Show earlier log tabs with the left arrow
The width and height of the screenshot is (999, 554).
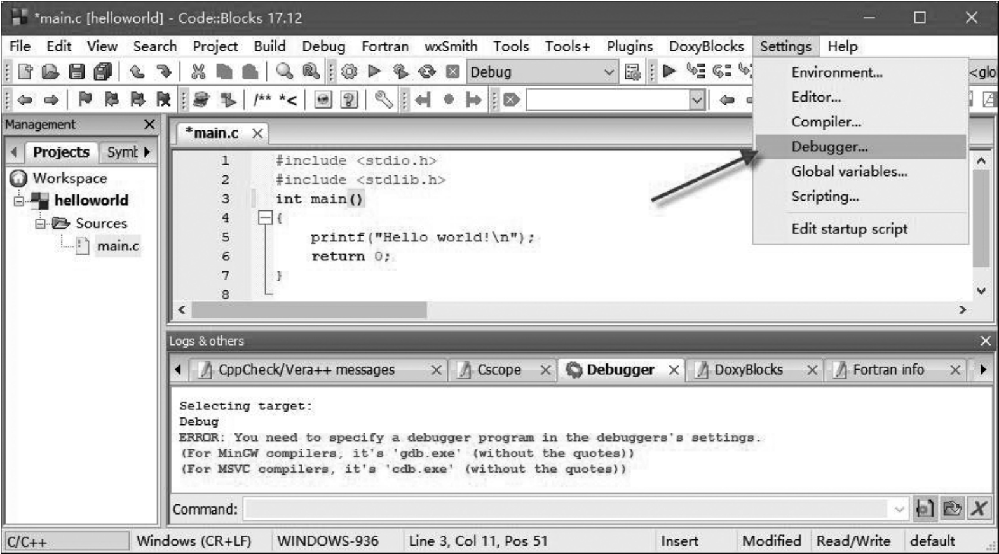click(x=178, y=369)
